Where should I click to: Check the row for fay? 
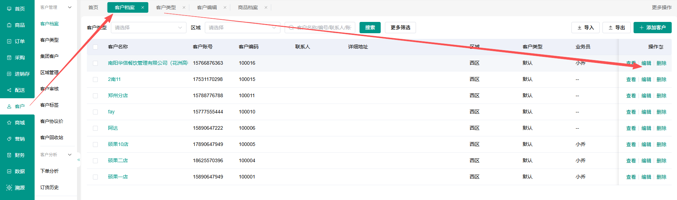click(x=95, y=112)
